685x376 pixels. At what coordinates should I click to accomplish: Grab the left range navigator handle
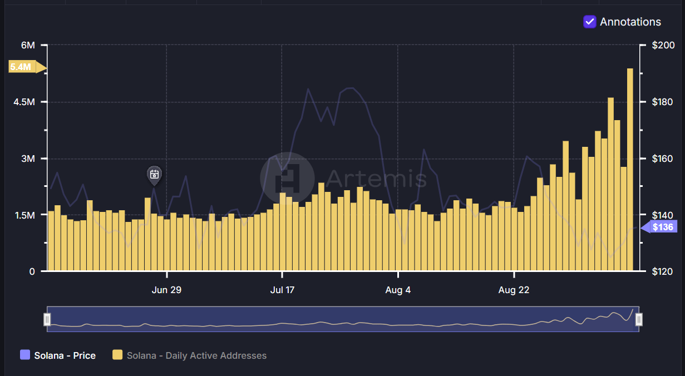point(47,319)
